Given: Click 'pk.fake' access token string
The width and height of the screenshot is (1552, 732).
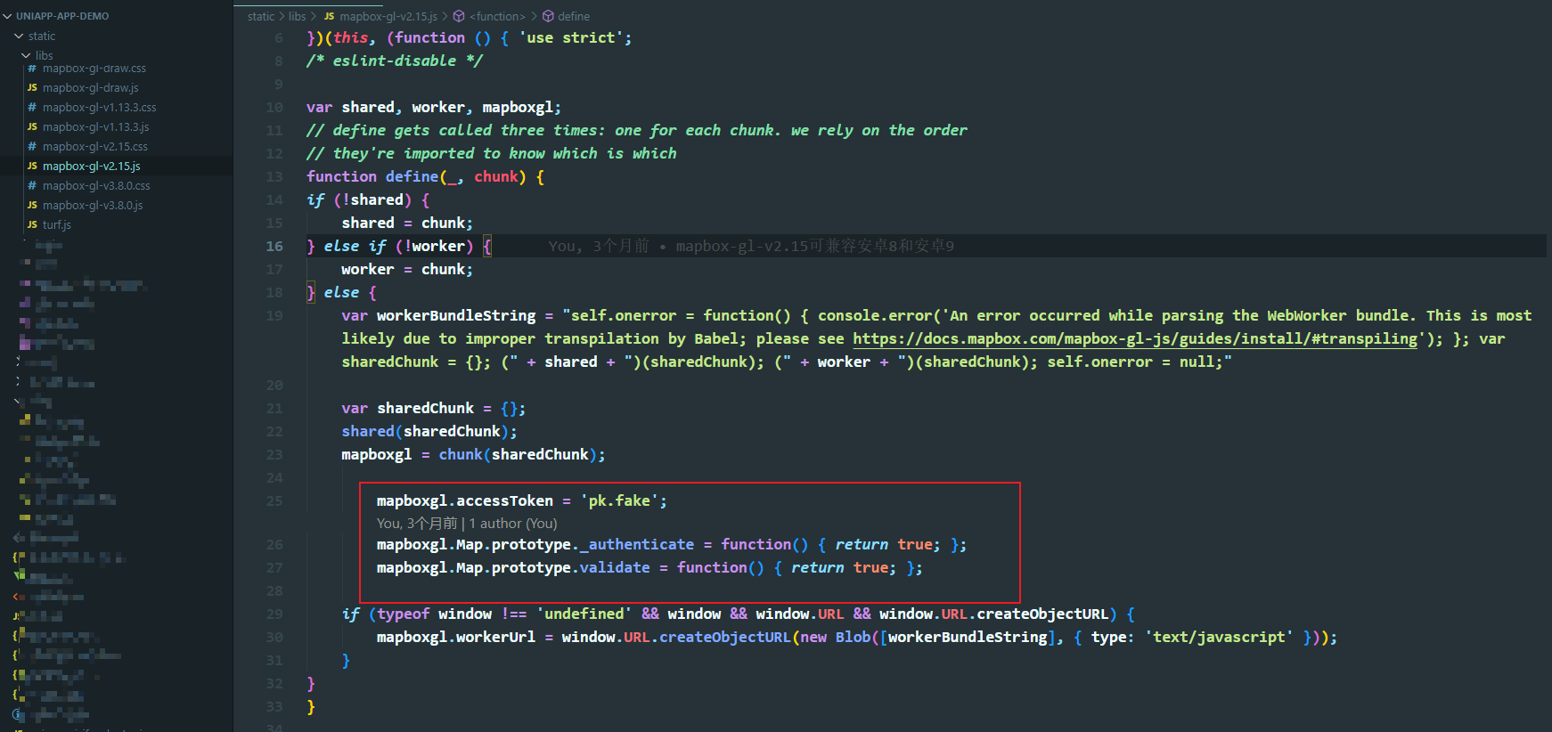Looking at the screenshot, I should click(619, 500).
